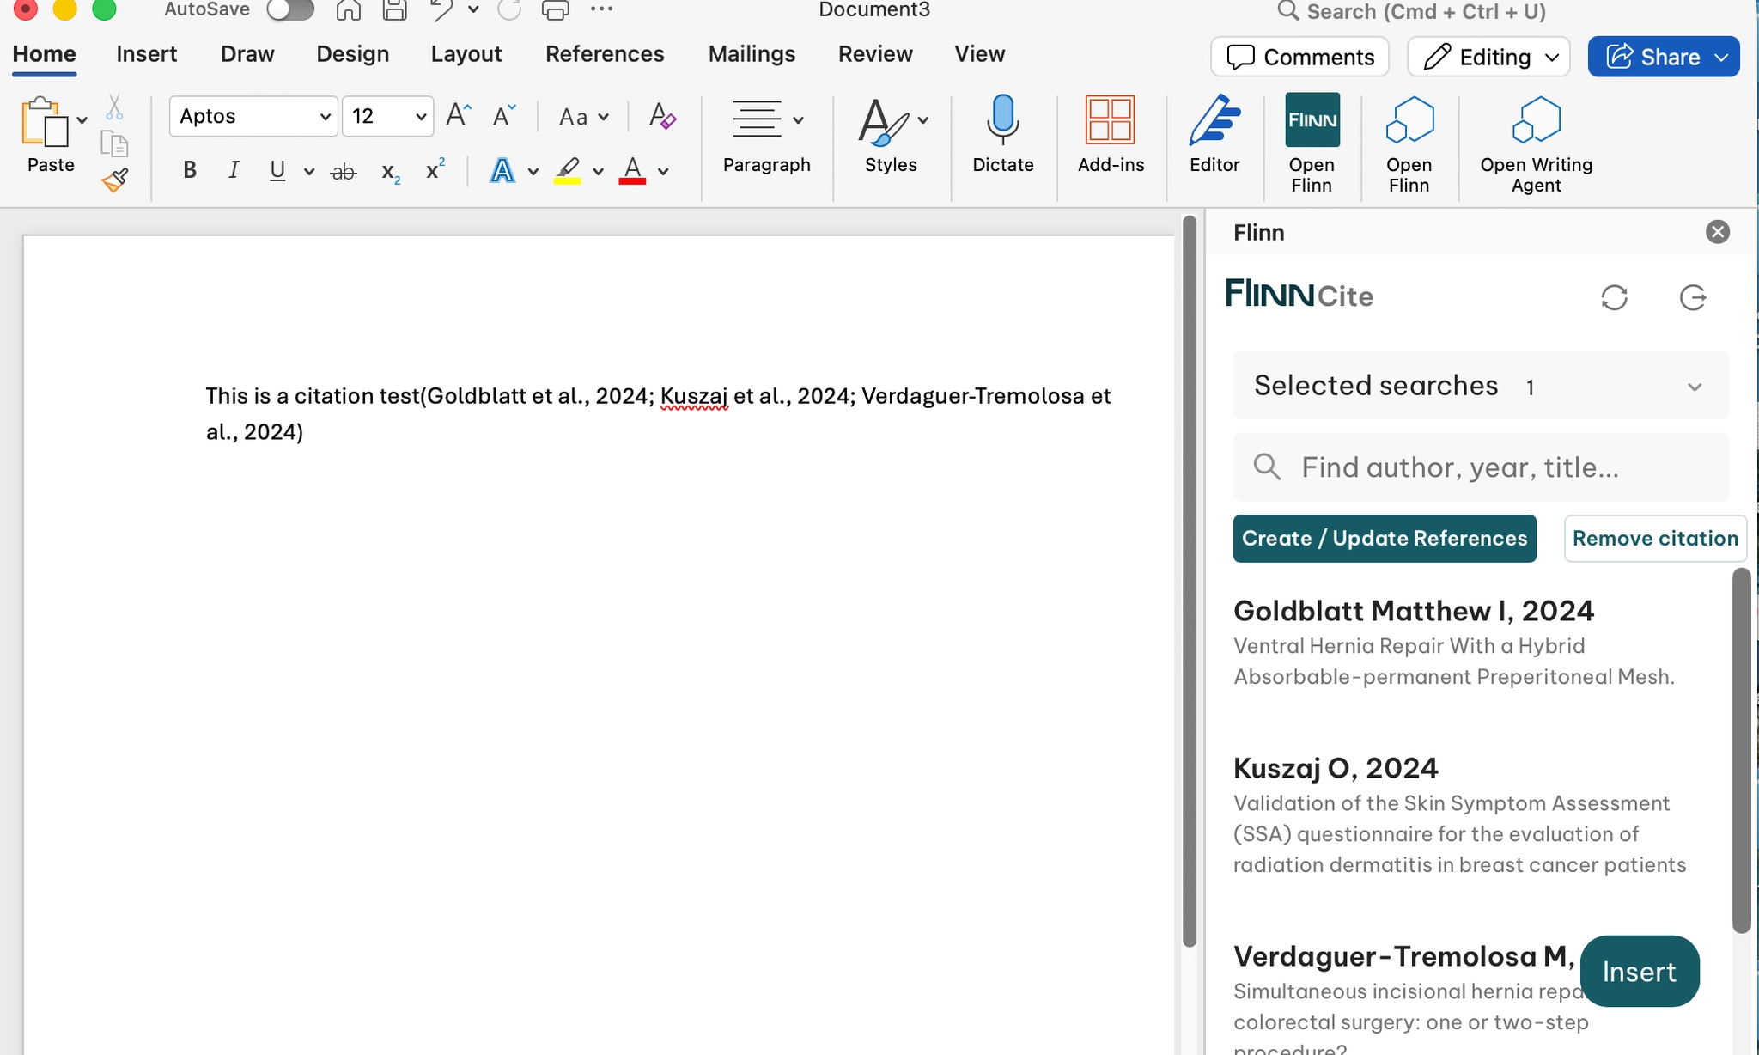Clear all formatting icon
The width and height of the screenshot is (1759, 1055).
click(x=662, y=116)
